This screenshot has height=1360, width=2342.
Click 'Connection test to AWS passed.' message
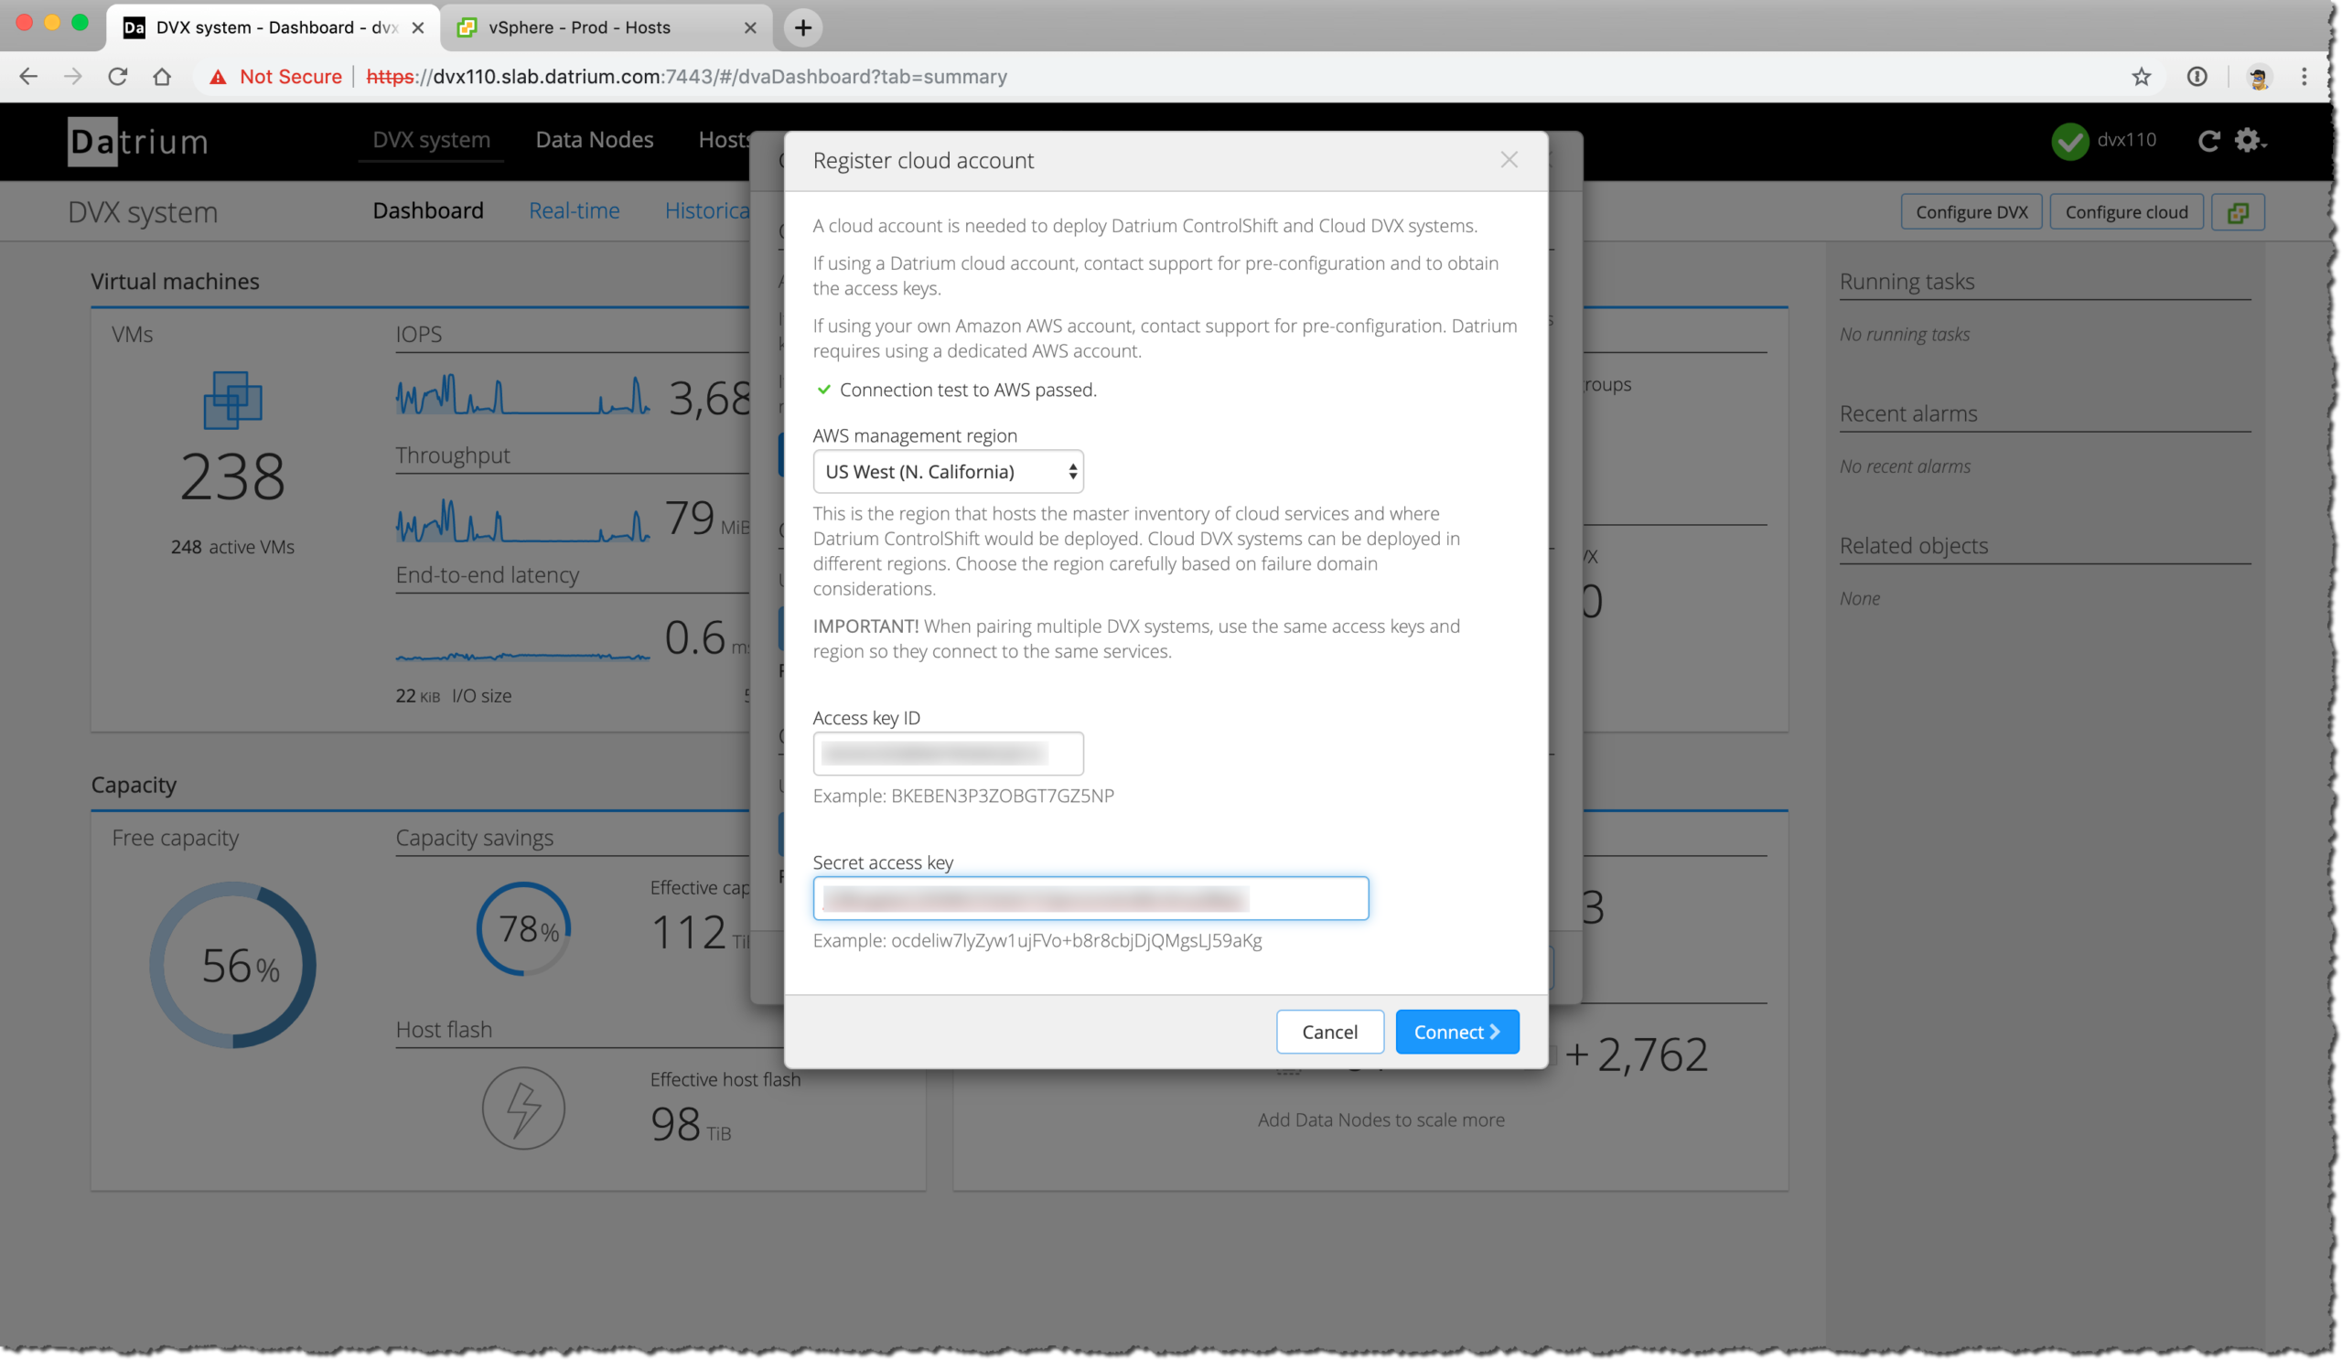tap(968, 391)
